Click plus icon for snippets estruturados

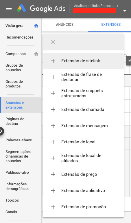click(53, 93)
